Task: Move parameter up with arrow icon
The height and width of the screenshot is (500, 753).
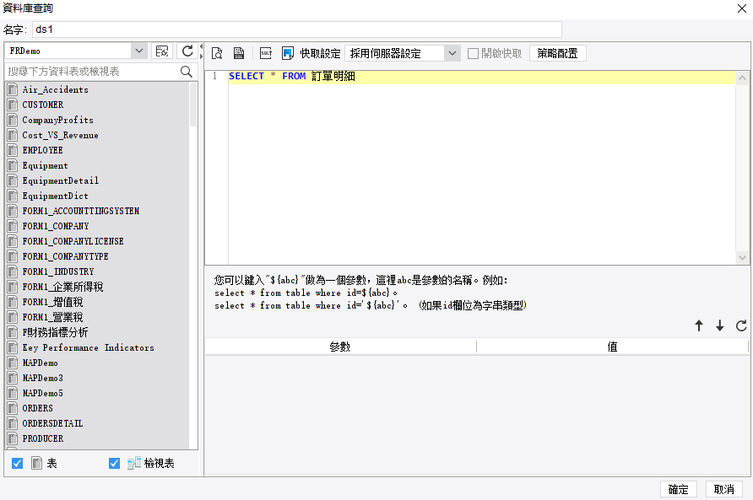Action: click(x=699, y=325)
